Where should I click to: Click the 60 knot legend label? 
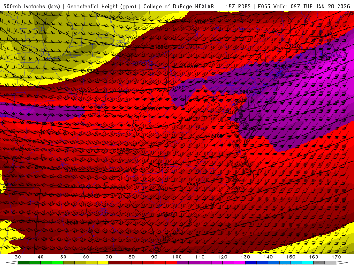click(86, 257)
